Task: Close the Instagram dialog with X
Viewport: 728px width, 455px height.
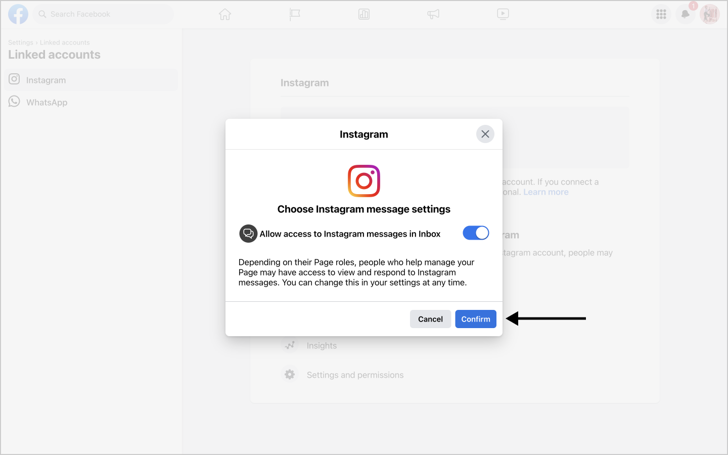Action: (485, 134)
